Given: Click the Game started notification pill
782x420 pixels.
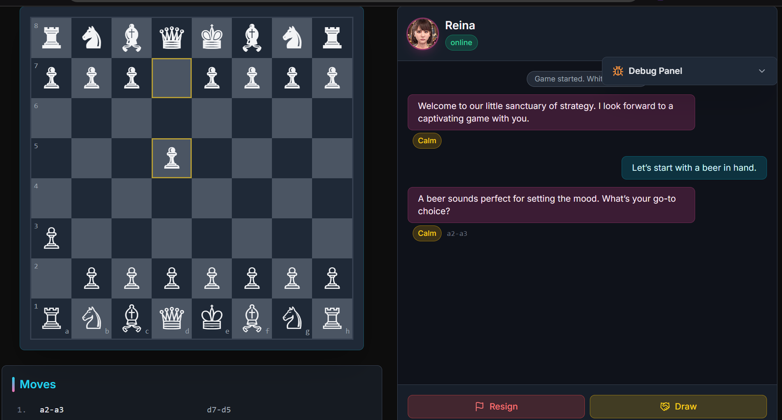Looking at the screenshot, I should click(x=565, y=79).
